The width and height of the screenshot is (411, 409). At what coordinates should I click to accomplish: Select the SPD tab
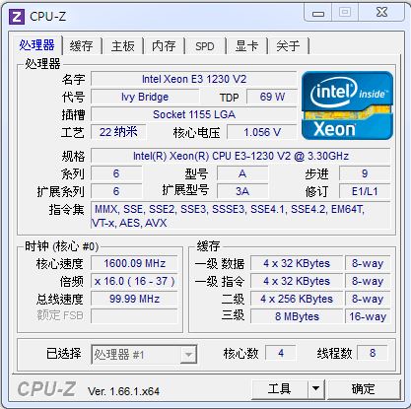(205, 46)
